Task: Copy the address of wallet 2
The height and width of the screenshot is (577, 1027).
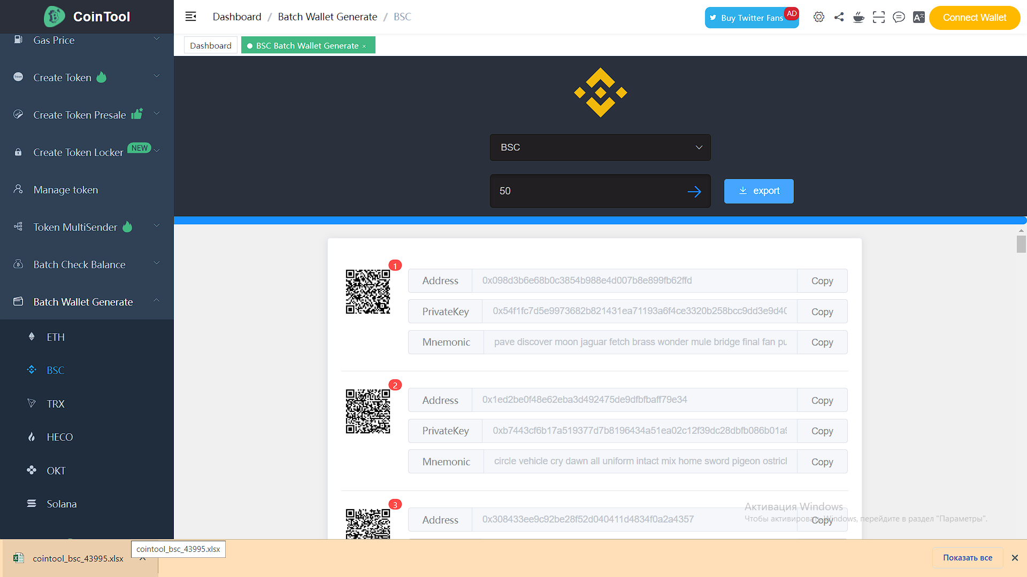Action: (x=822, y=400)
